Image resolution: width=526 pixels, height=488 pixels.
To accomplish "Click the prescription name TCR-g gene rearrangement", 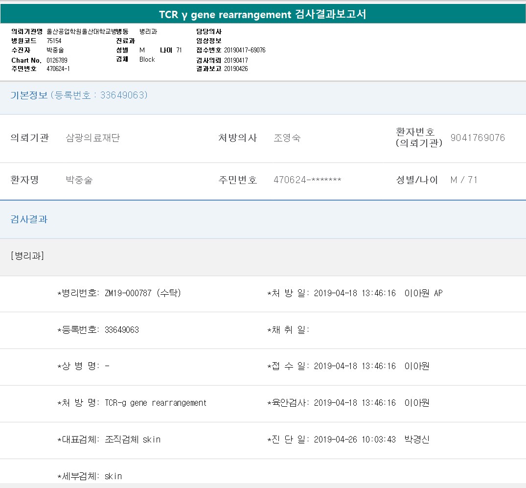I will coord(156,403).
